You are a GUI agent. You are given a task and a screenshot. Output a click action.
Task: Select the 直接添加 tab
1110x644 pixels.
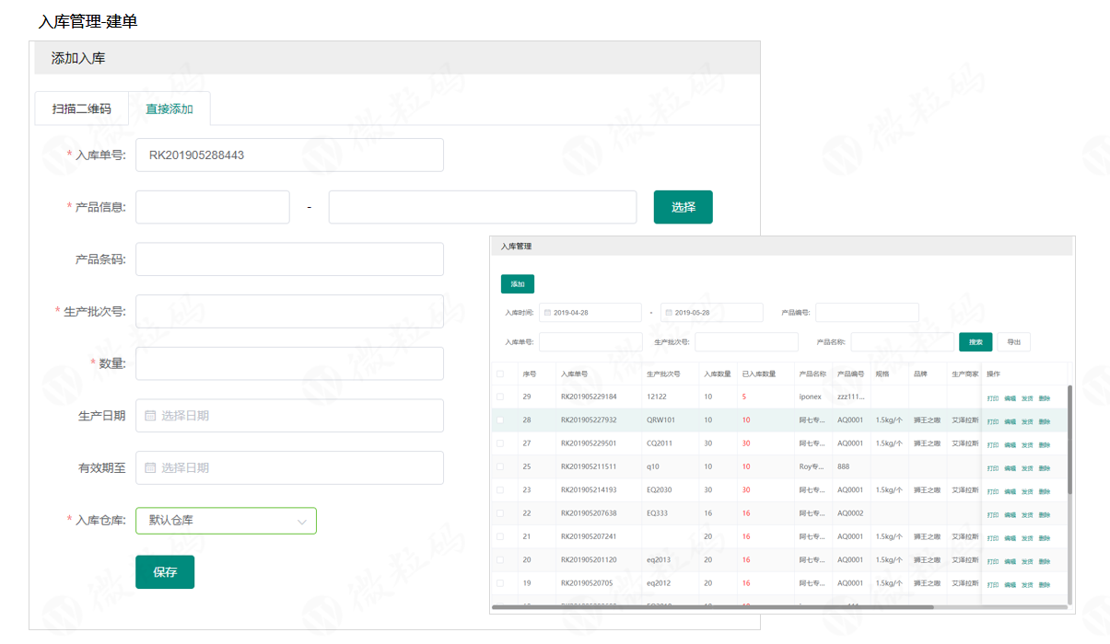169,109
